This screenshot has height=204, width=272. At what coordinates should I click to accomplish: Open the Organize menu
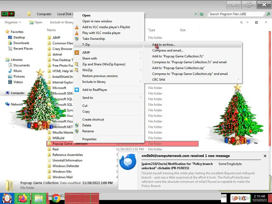[13, 22]
